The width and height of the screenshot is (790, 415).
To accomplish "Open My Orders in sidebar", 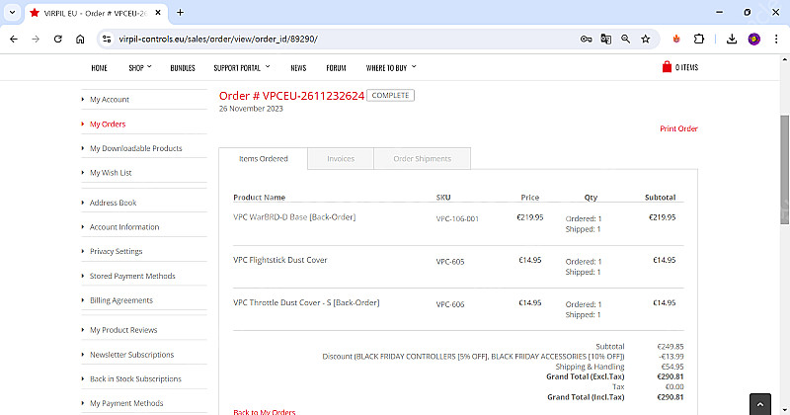I will coord(108,124).
